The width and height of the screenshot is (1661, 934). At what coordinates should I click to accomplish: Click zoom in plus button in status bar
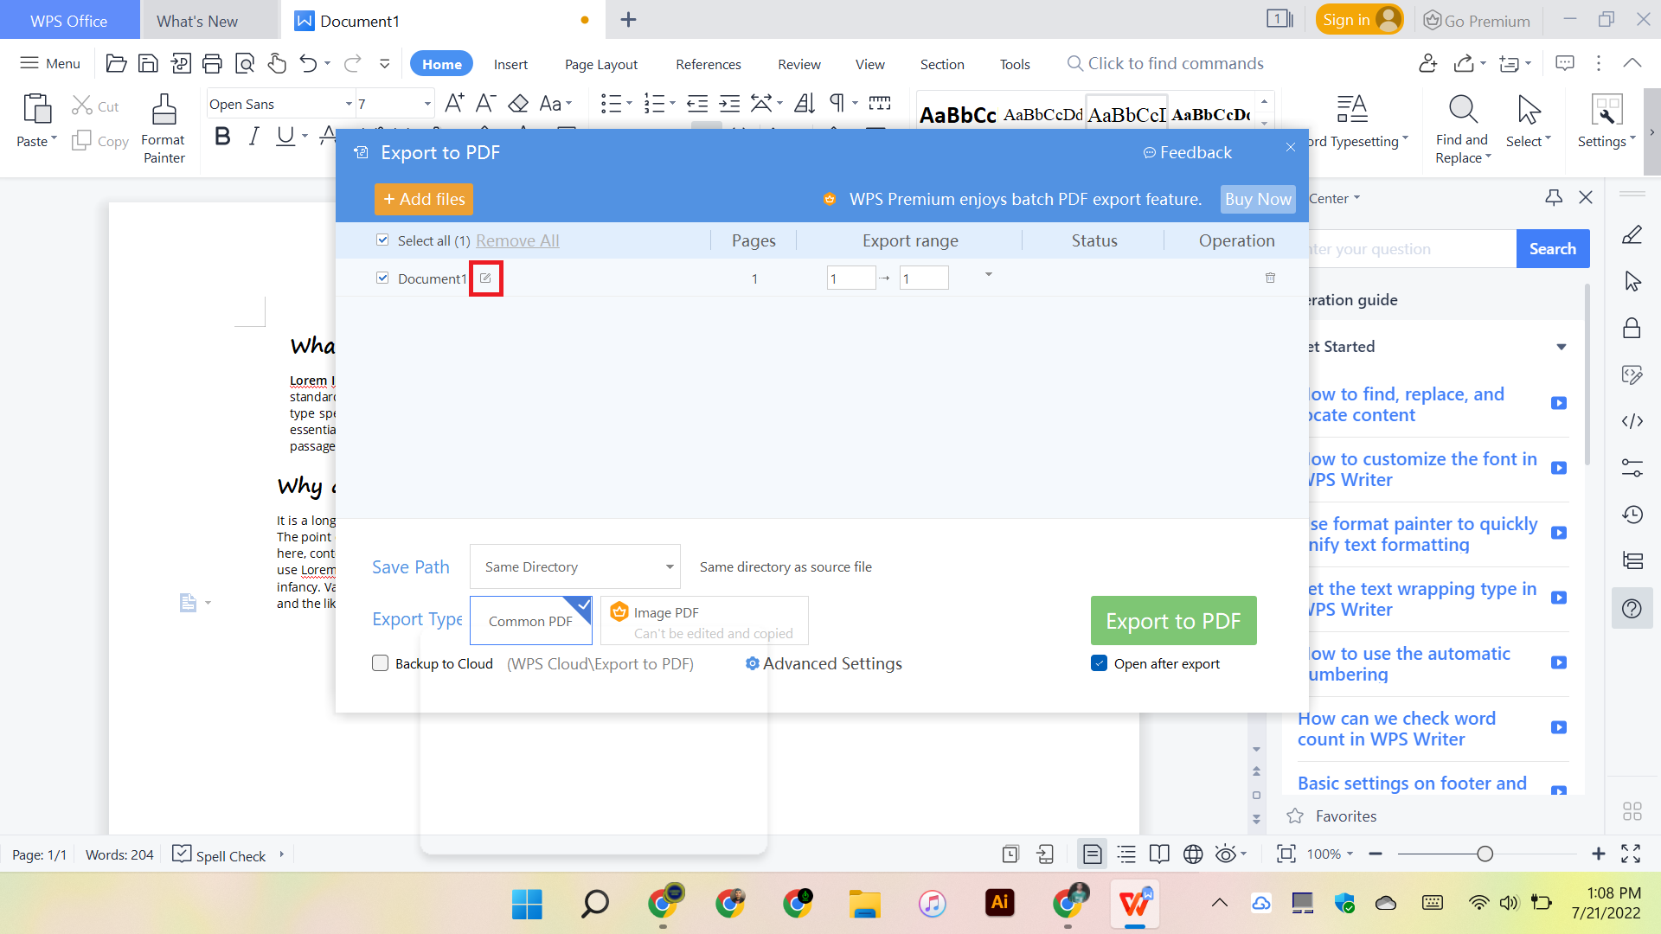pyautogui.click(x=1598, y=854)
